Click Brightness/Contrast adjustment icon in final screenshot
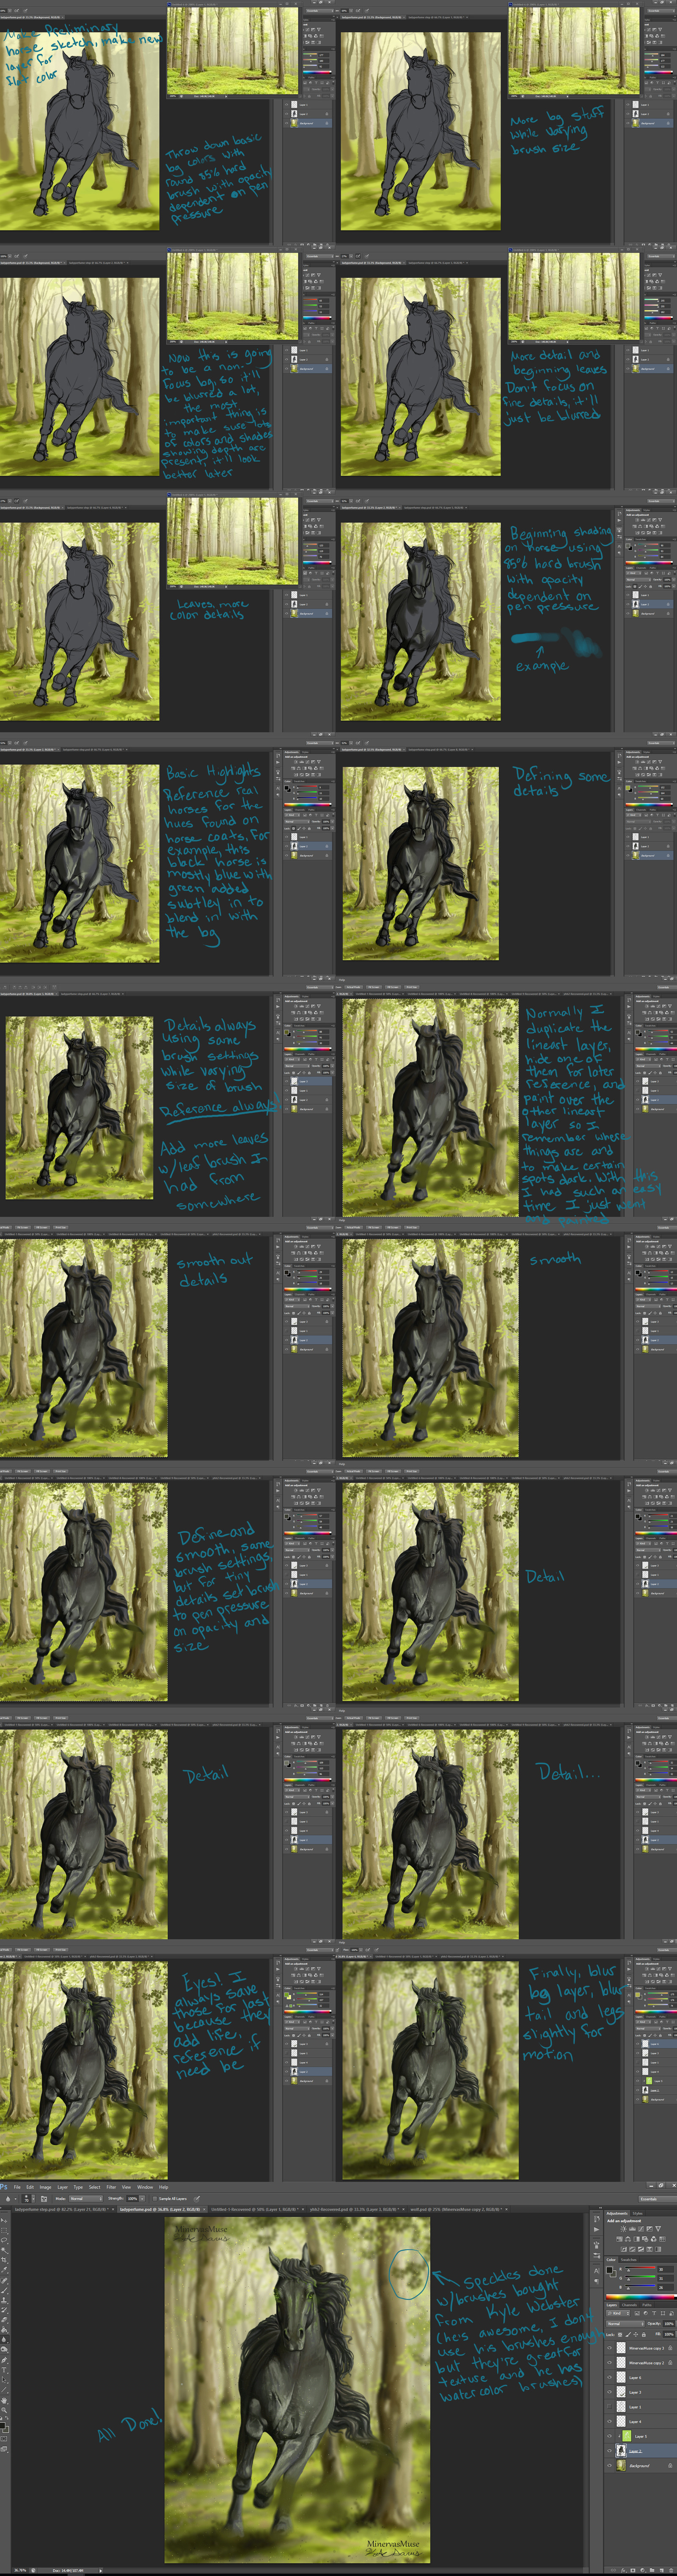 (623, 2229)
